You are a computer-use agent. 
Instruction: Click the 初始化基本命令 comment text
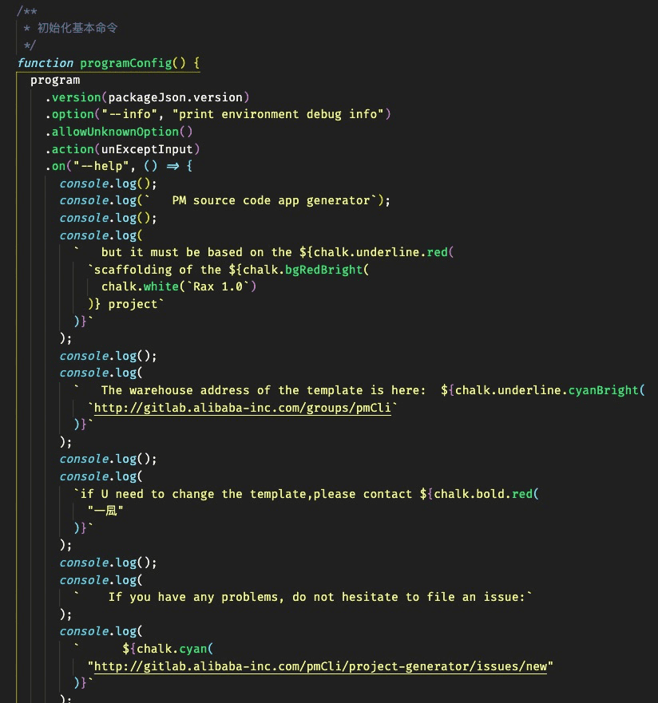click(77, 28)
